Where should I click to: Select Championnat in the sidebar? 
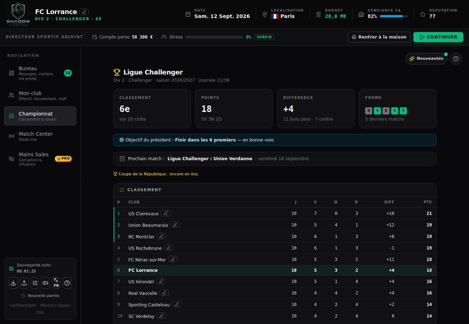[40, 116]
